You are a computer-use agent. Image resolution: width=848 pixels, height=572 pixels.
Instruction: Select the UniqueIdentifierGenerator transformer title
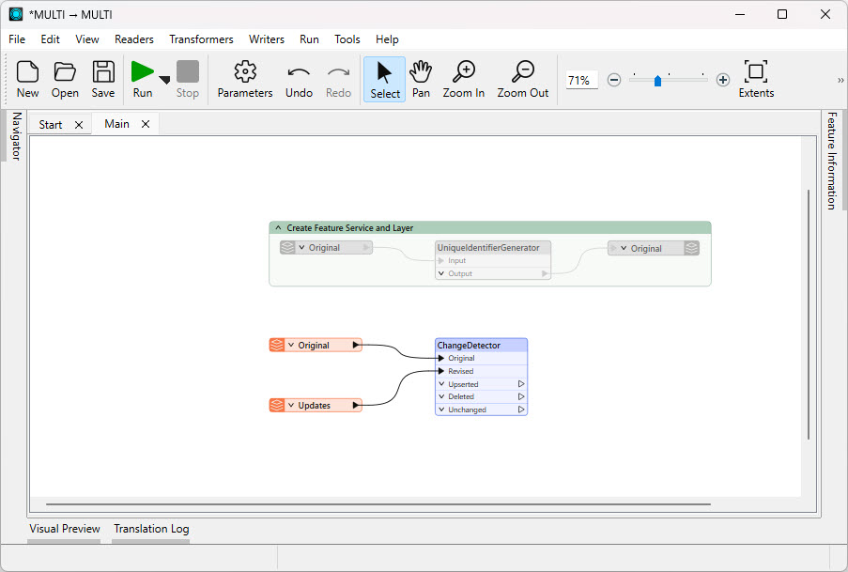[488, 247]
